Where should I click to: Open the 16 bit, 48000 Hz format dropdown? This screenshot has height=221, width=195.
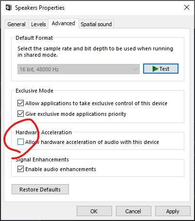pyautogui.click(x=79, y=69)
